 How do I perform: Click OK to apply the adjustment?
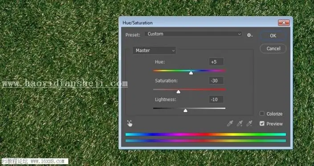pos(273,36)
